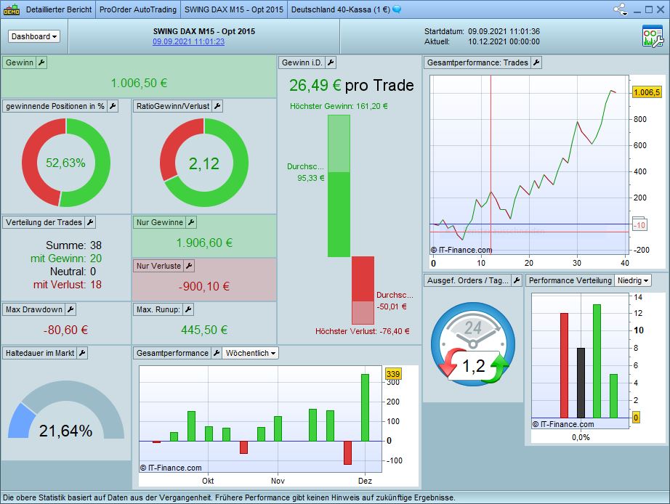
Task: Click the 'Summe: 38' text
Action: click(73, 245)
